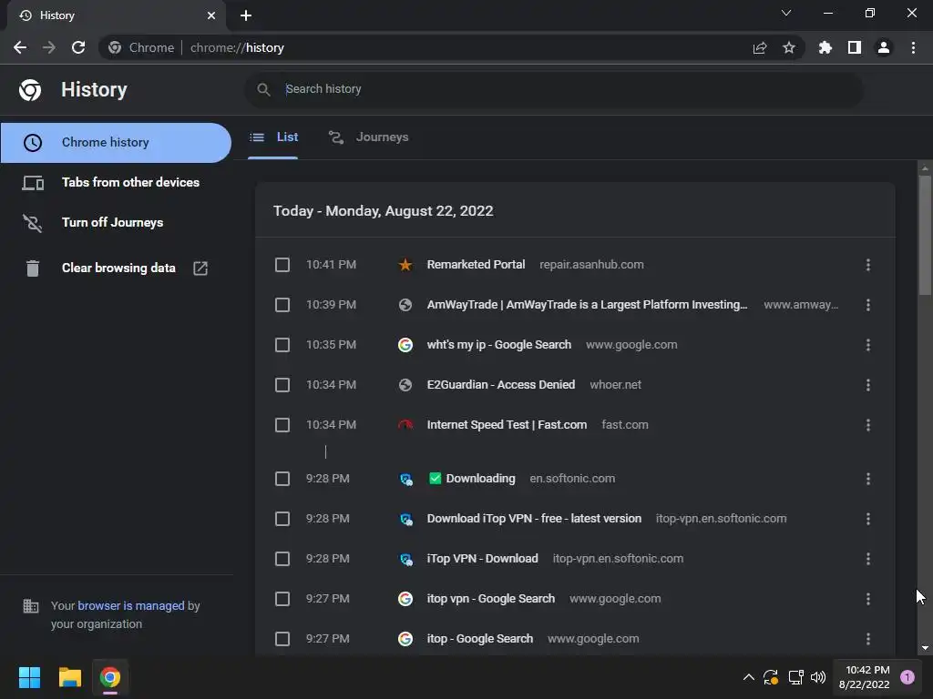The image size is (933, 699).
Task: Open Download iTop VPN free latest version link
Action: click(x=534, y=519)
